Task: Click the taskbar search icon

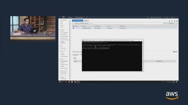Action: coord(63,82)
